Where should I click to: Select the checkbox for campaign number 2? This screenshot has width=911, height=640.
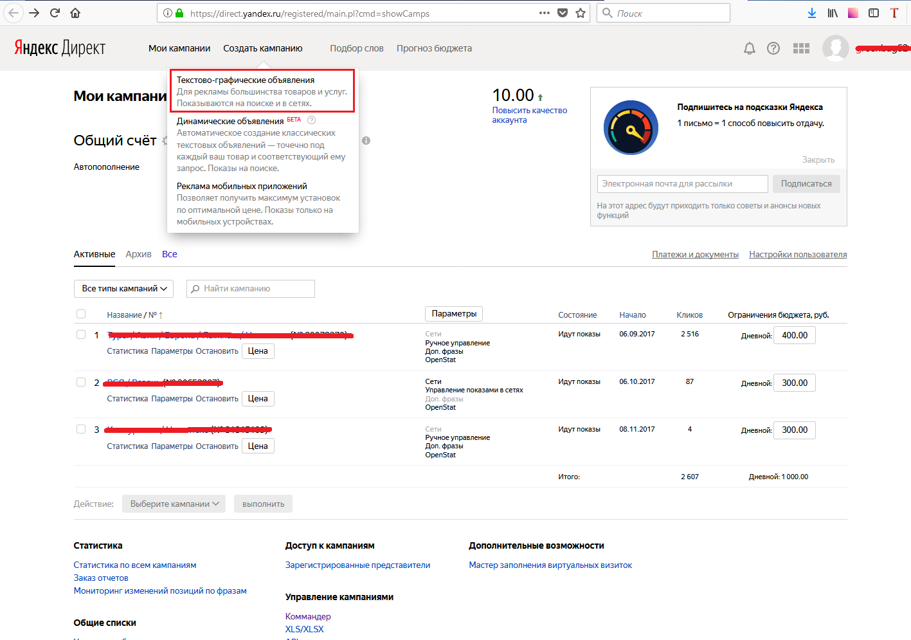coord(81,382)
